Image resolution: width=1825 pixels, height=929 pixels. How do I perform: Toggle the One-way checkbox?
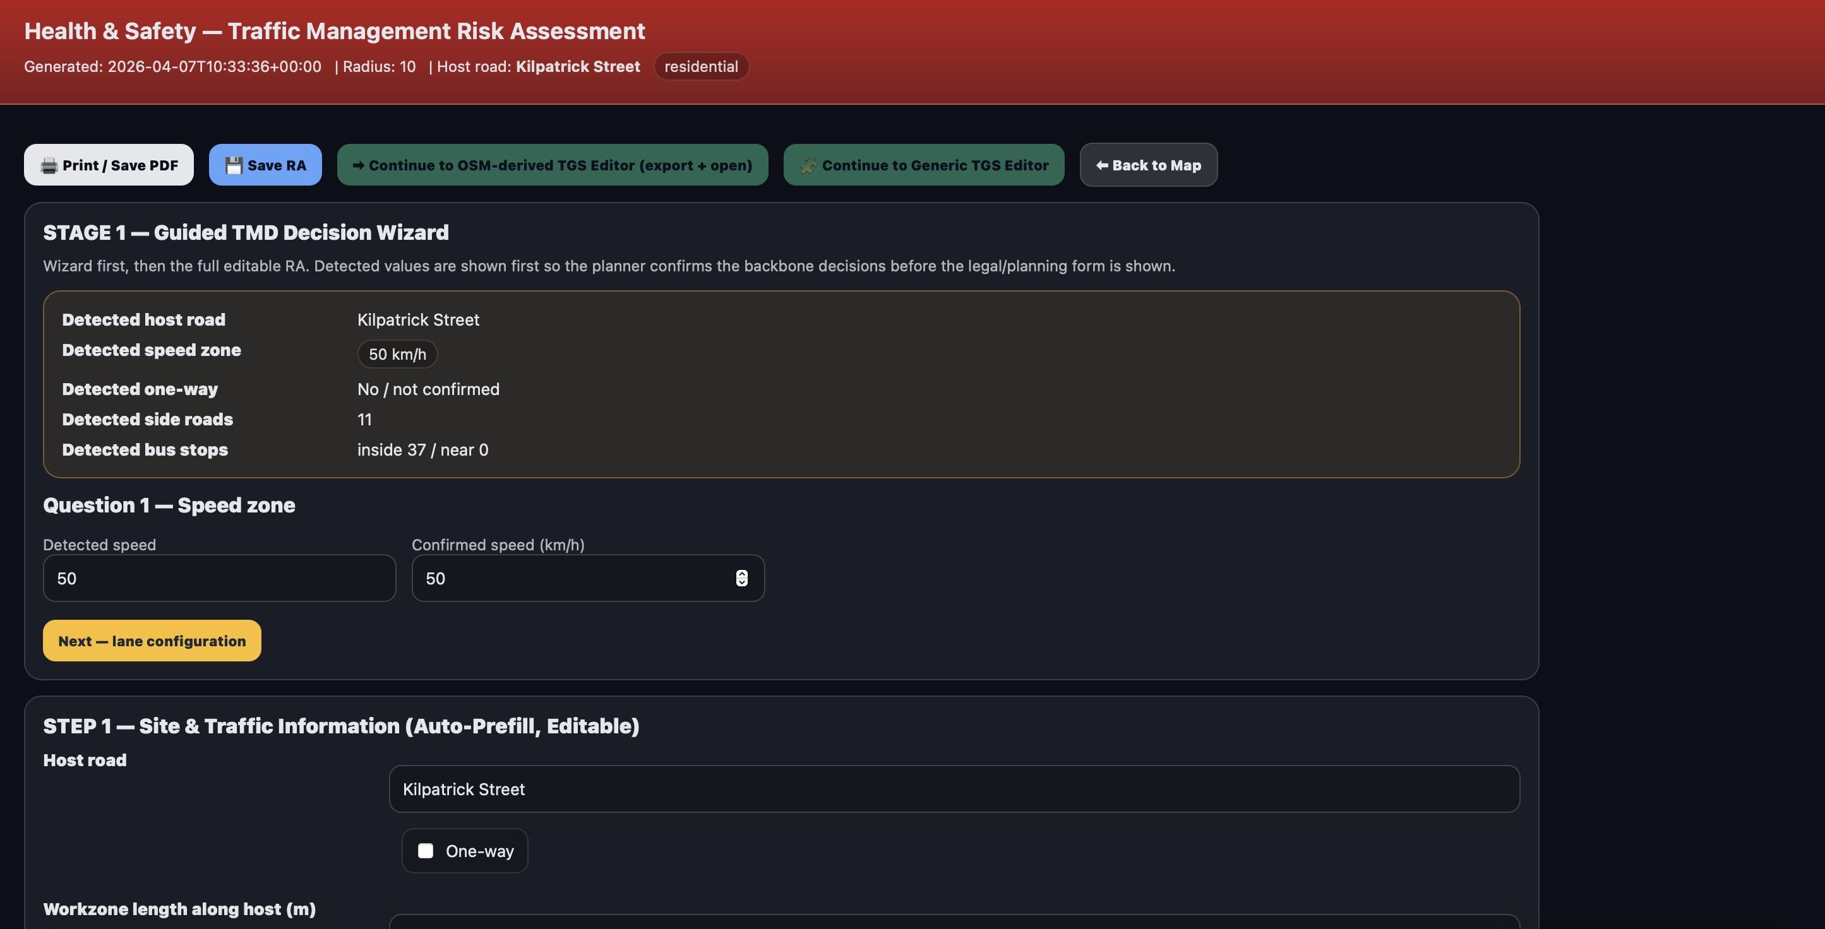pos(426,851)
